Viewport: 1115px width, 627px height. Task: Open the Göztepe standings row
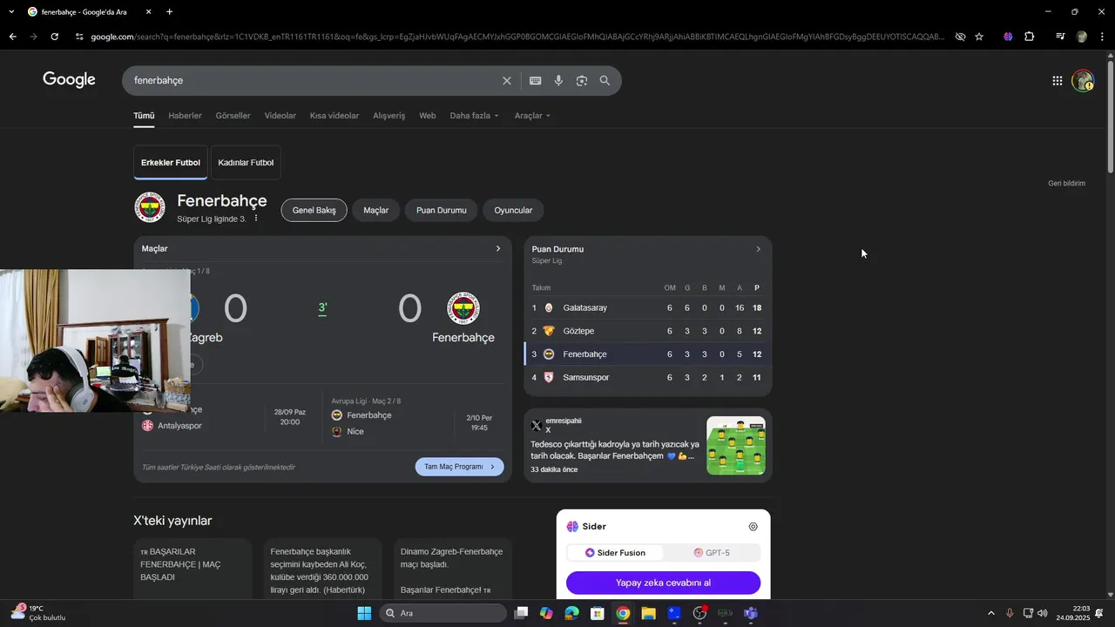click(x=647, y=331)
